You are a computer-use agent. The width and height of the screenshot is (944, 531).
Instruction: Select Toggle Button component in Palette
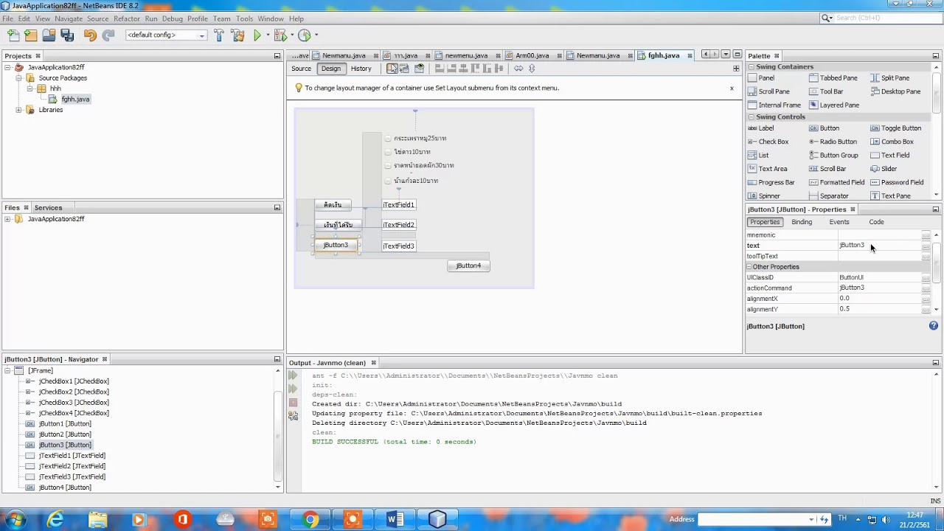[x=896, y=128]
